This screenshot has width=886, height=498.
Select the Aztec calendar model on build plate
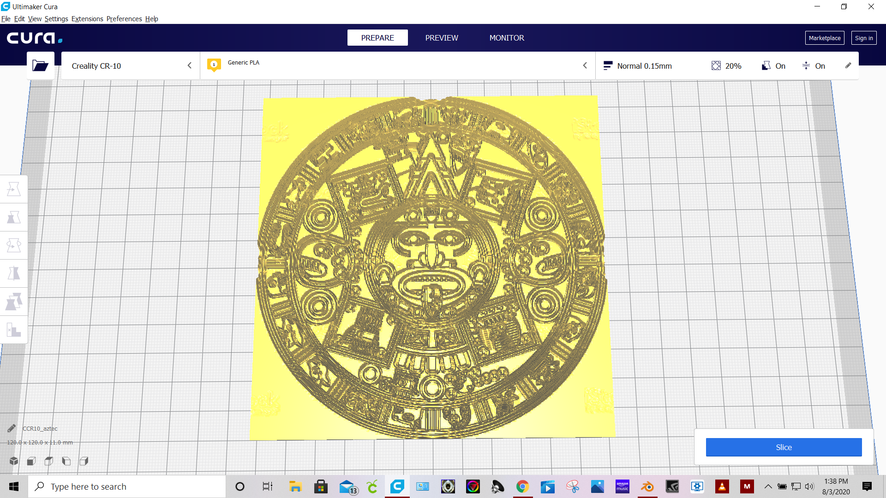click(x=432, y=267)
